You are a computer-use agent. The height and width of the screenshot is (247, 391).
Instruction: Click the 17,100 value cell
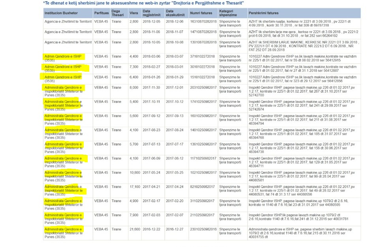134,187
